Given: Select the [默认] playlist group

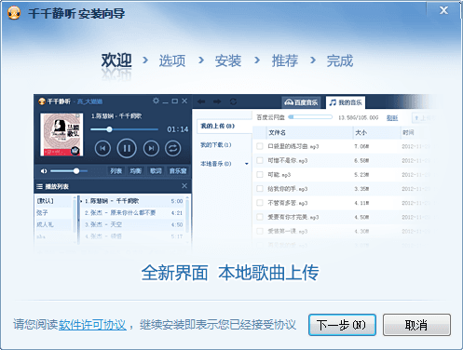Looking at the screenshot, I should pos(45,201).
